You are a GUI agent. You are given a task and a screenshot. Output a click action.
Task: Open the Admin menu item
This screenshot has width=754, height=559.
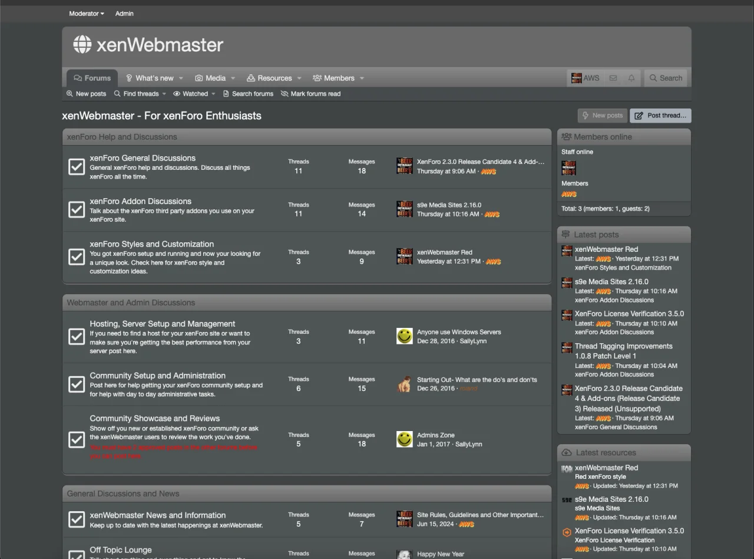pos(124,13)
